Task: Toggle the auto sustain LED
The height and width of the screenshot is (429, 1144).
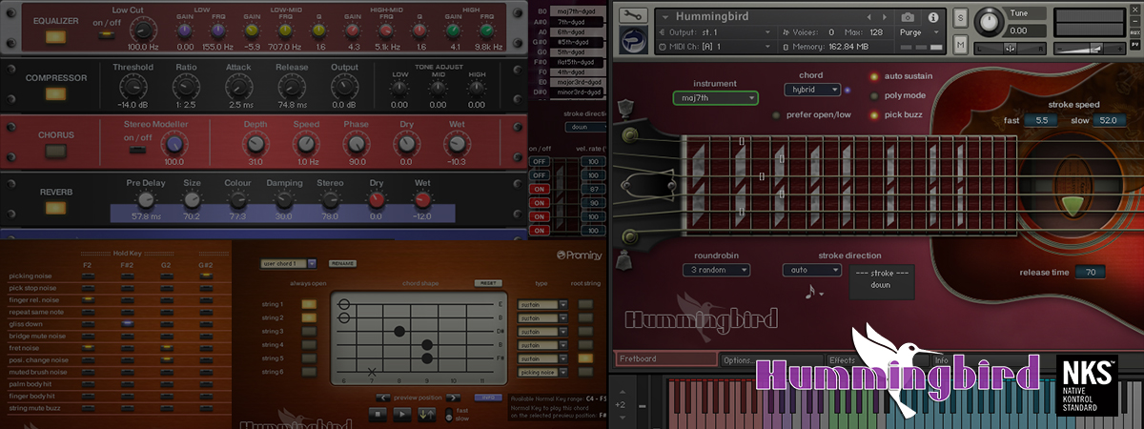Action: (x=873, y=76)
